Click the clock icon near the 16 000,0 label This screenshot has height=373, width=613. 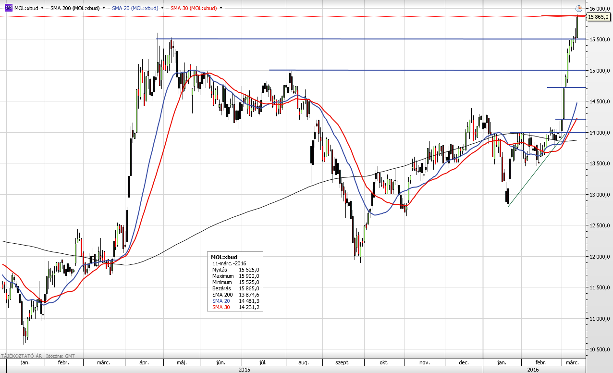(x=579, y=8)
